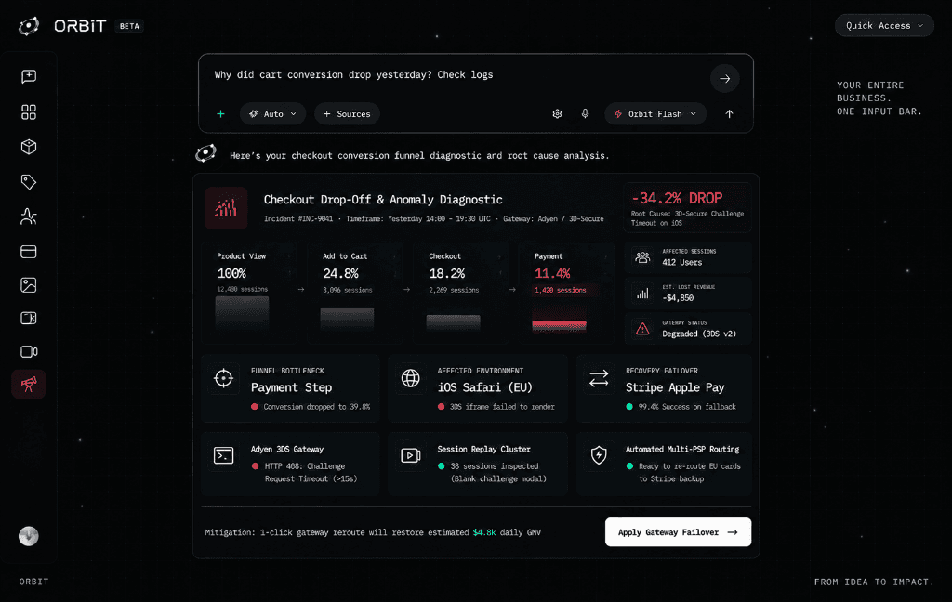The width and height of the screenshot is (952, 602).
Task: Open the Quick Access dropdown
Action: click(885, 25)
